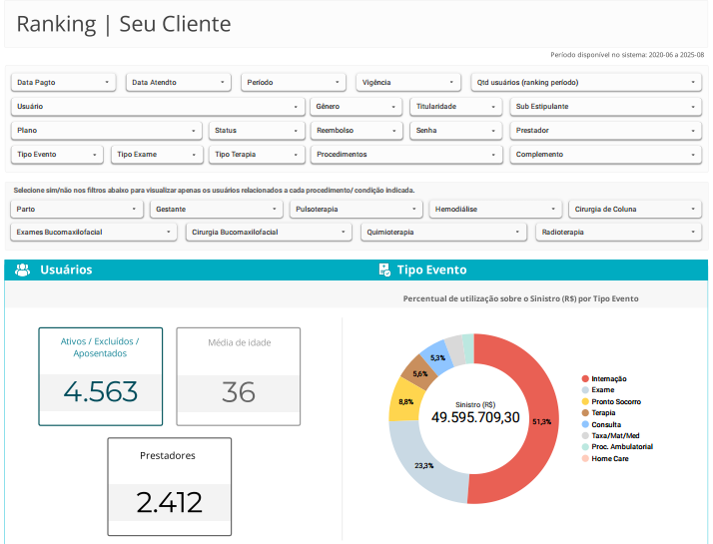Click the Tipo Evento header icon
The height and width of the screenshot is (544, 713).
click(x=384, y=270)
